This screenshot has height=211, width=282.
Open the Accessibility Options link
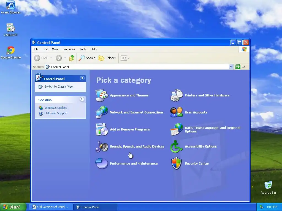point(201,147)
